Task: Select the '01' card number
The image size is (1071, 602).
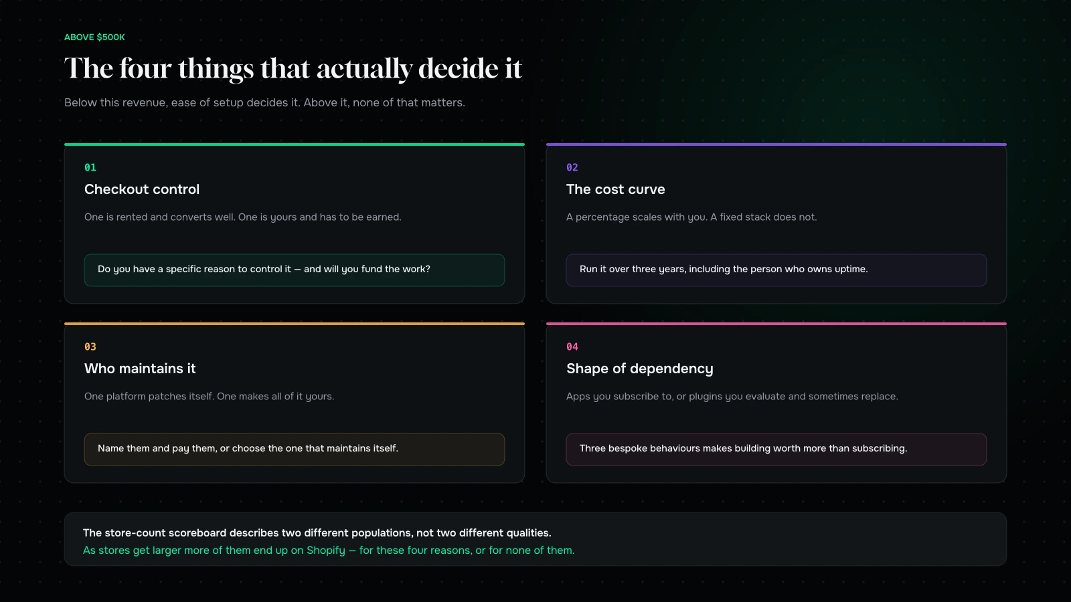Action: [90, 167]
